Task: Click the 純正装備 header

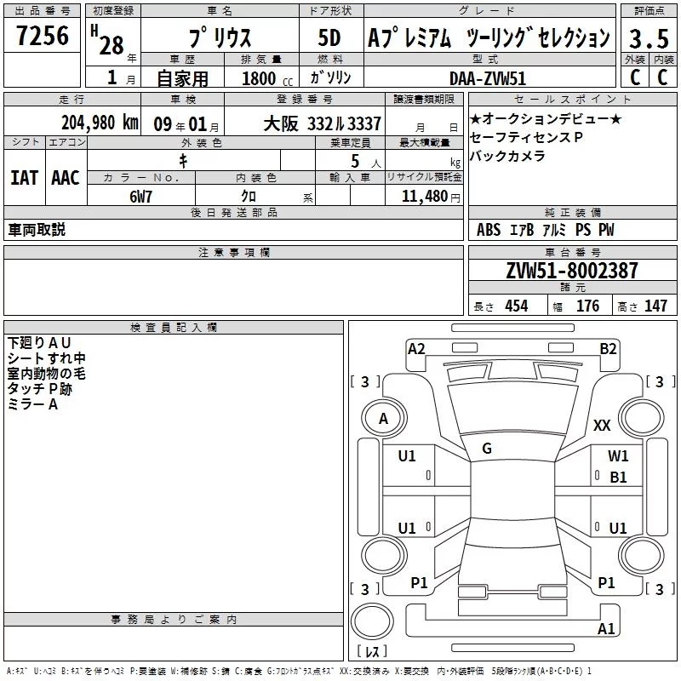Action: (572, 212)
